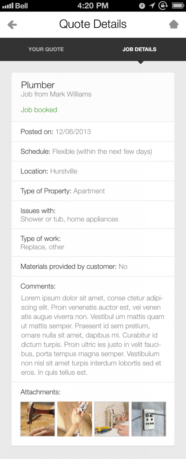Image resolution: width=186 pixels, height=459 pixels.
Task: View the faucet repair attachment
Action: (112, 419)
